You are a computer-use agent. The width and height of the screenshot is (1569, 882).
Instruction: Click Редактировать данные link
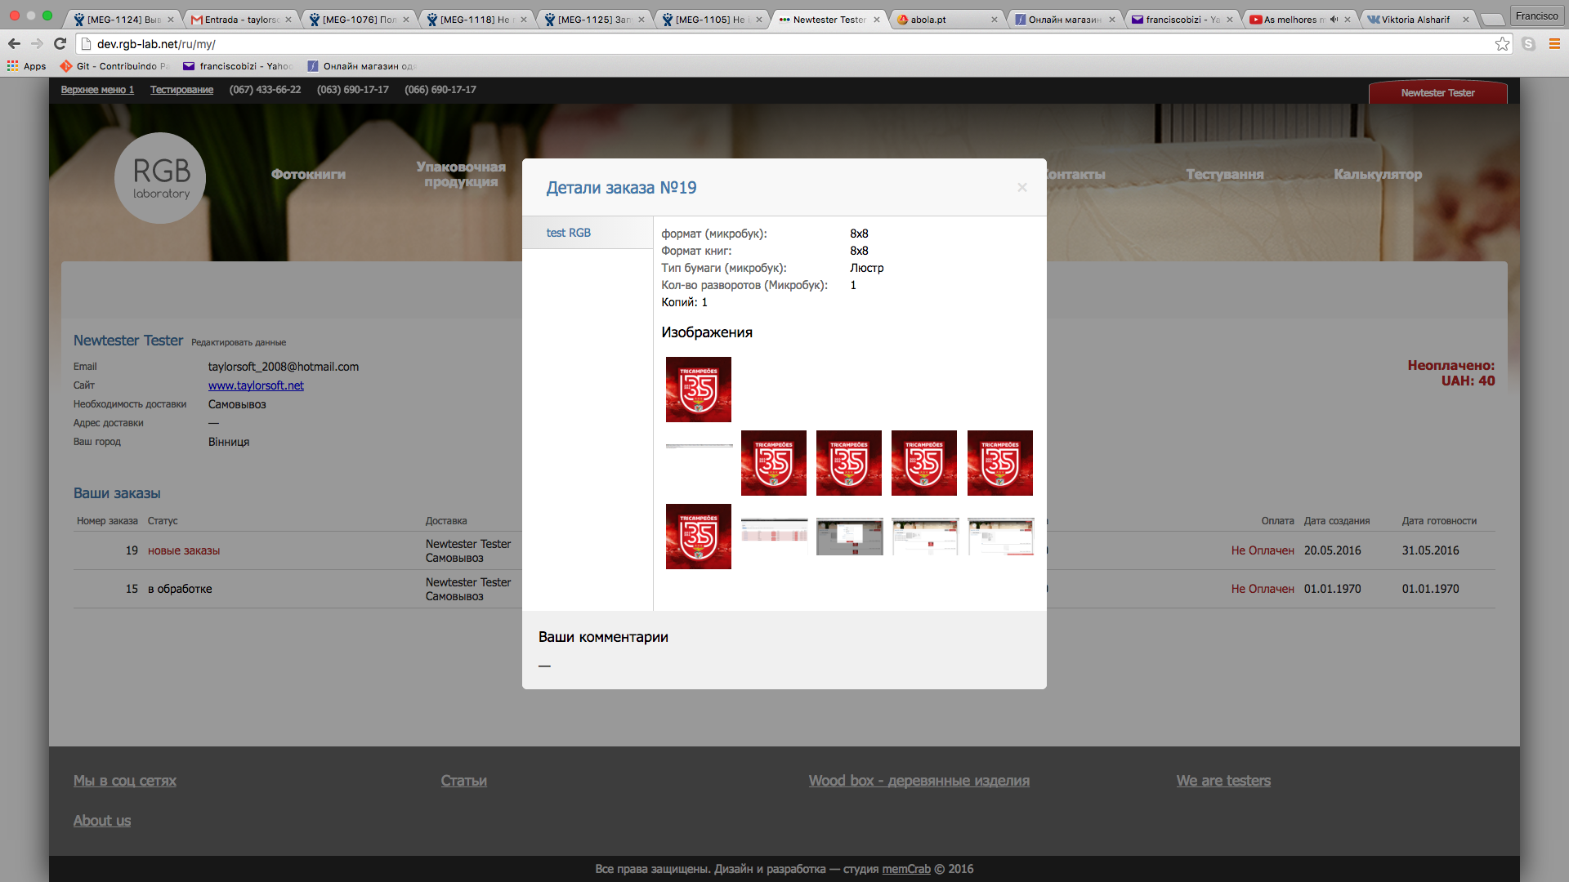[x=239, y=343]
